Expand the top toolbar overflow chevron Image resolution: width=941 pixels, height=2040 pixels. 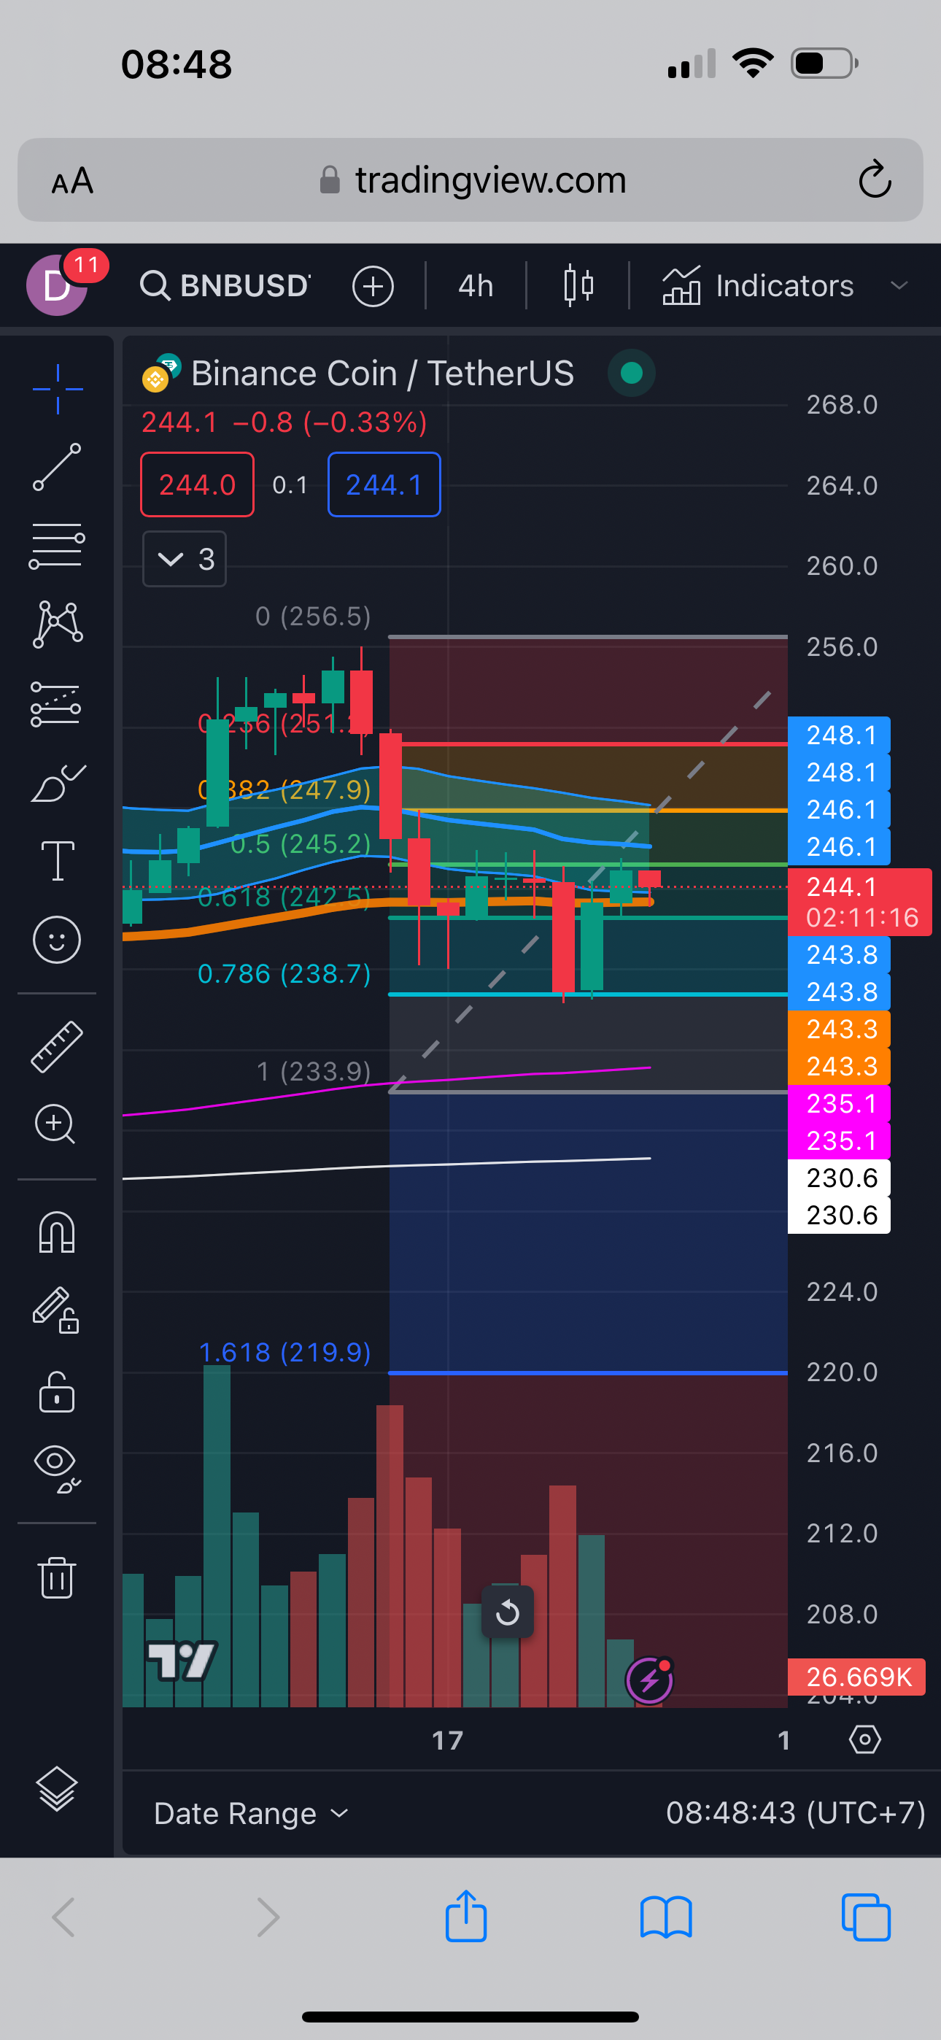pyautogui.click(x=899, y=285)
